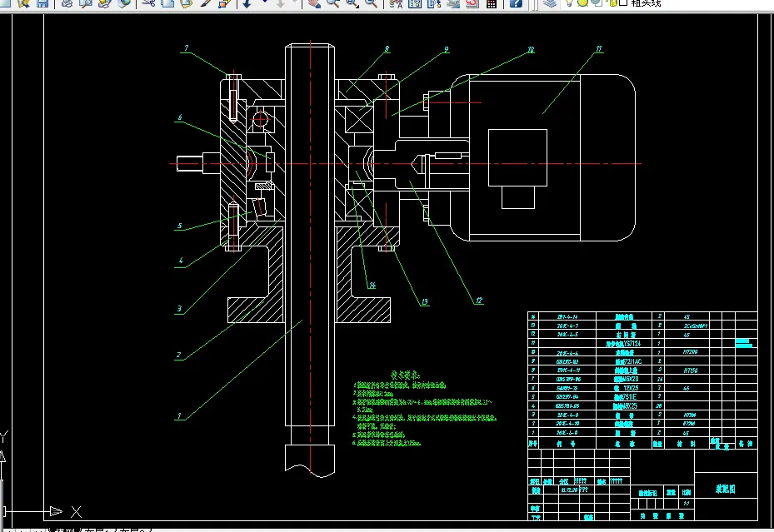Switch to the 模型 (Model) tab

click(65, 529)
